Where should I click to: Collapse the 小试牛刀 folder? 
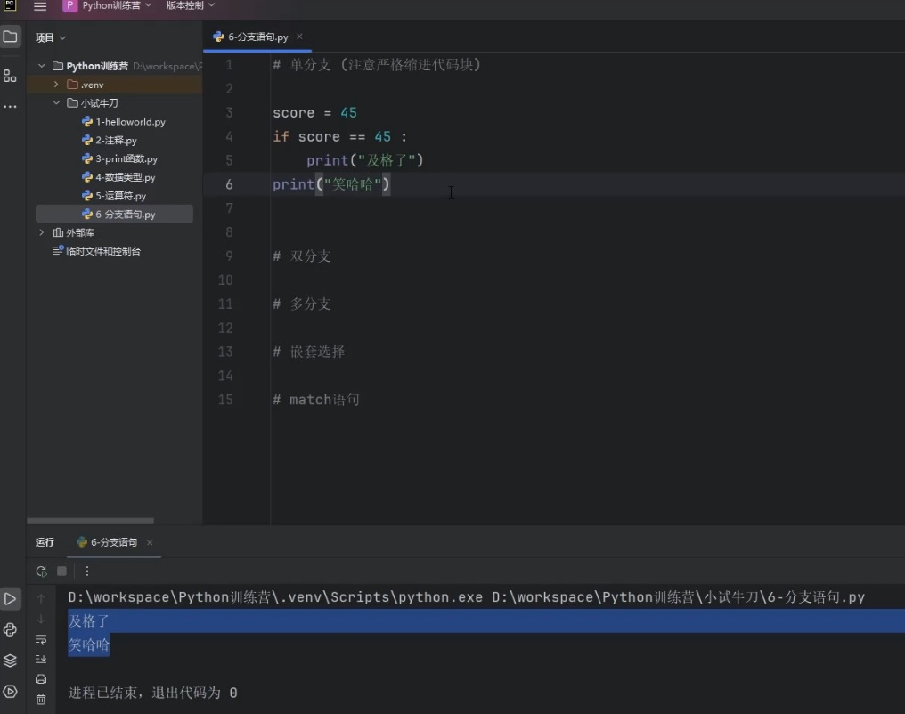point(55,103)
